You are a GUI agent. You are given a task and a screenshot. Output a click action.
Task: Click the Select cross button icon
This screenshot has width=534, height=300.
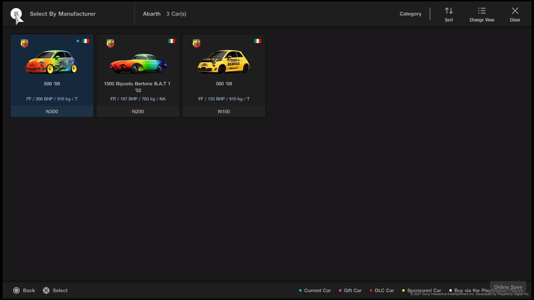click(x=46, y=290)
